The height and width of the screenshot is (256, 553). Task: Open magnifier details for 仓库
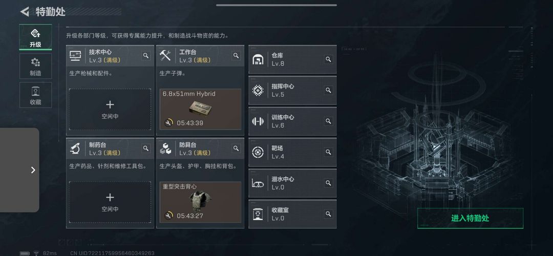(328, 59)
